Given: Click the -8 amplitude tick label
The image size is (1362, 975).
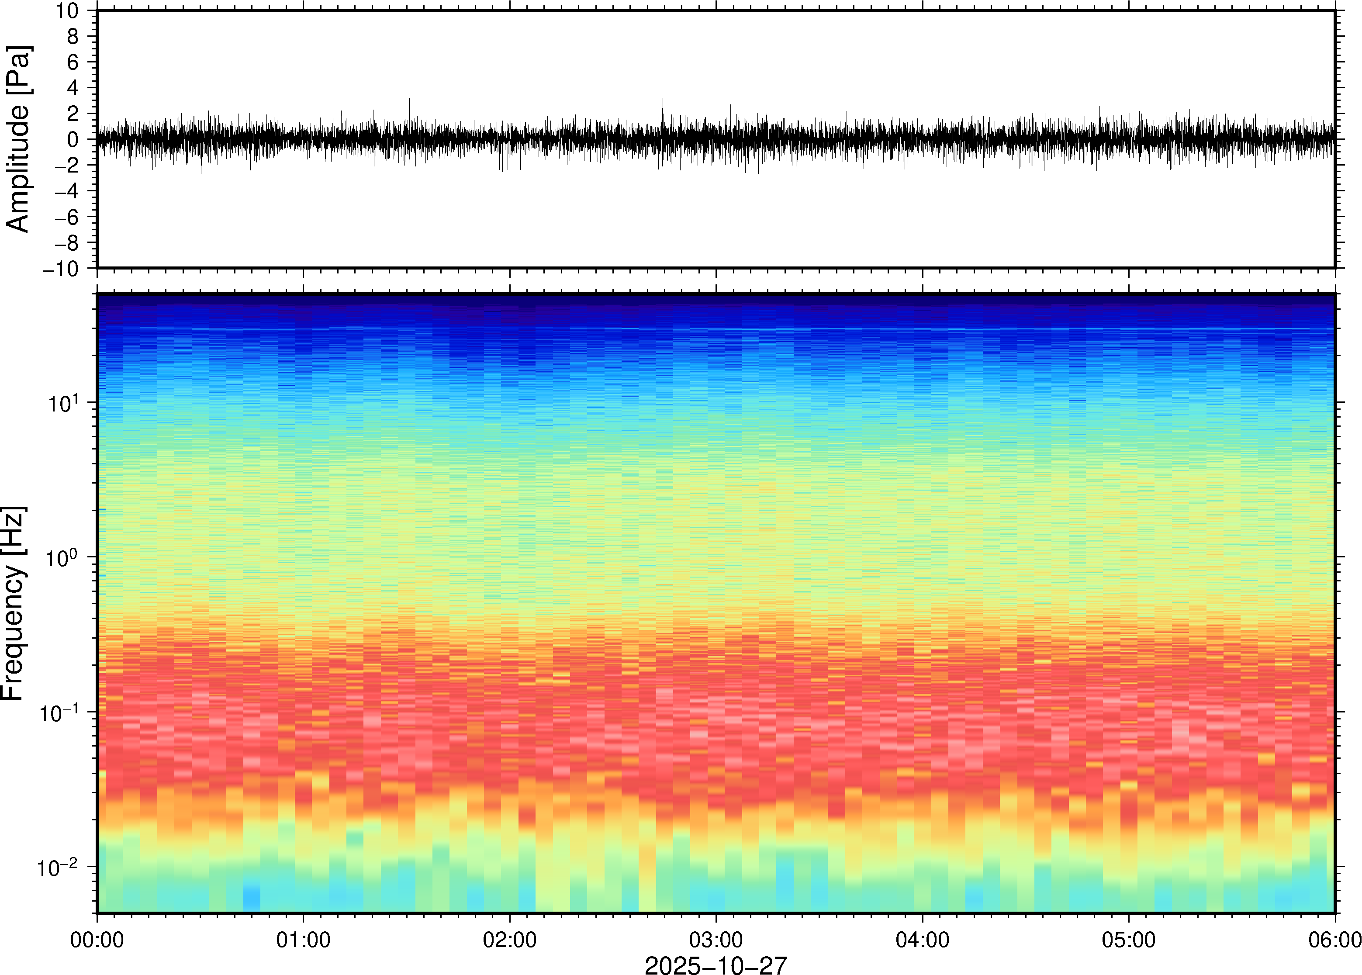Looking at the screenshot, I should pos(66,243).
